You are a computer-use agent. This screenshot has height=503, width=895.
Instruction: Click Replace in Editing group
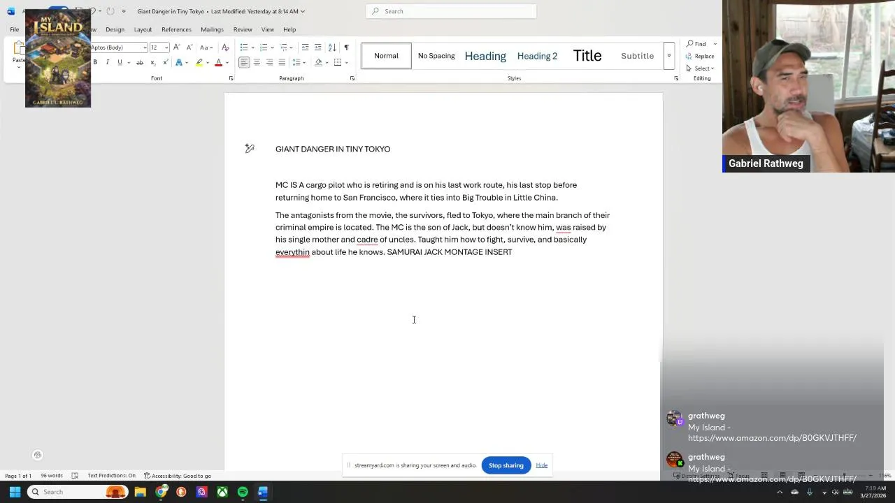[700, 56]
